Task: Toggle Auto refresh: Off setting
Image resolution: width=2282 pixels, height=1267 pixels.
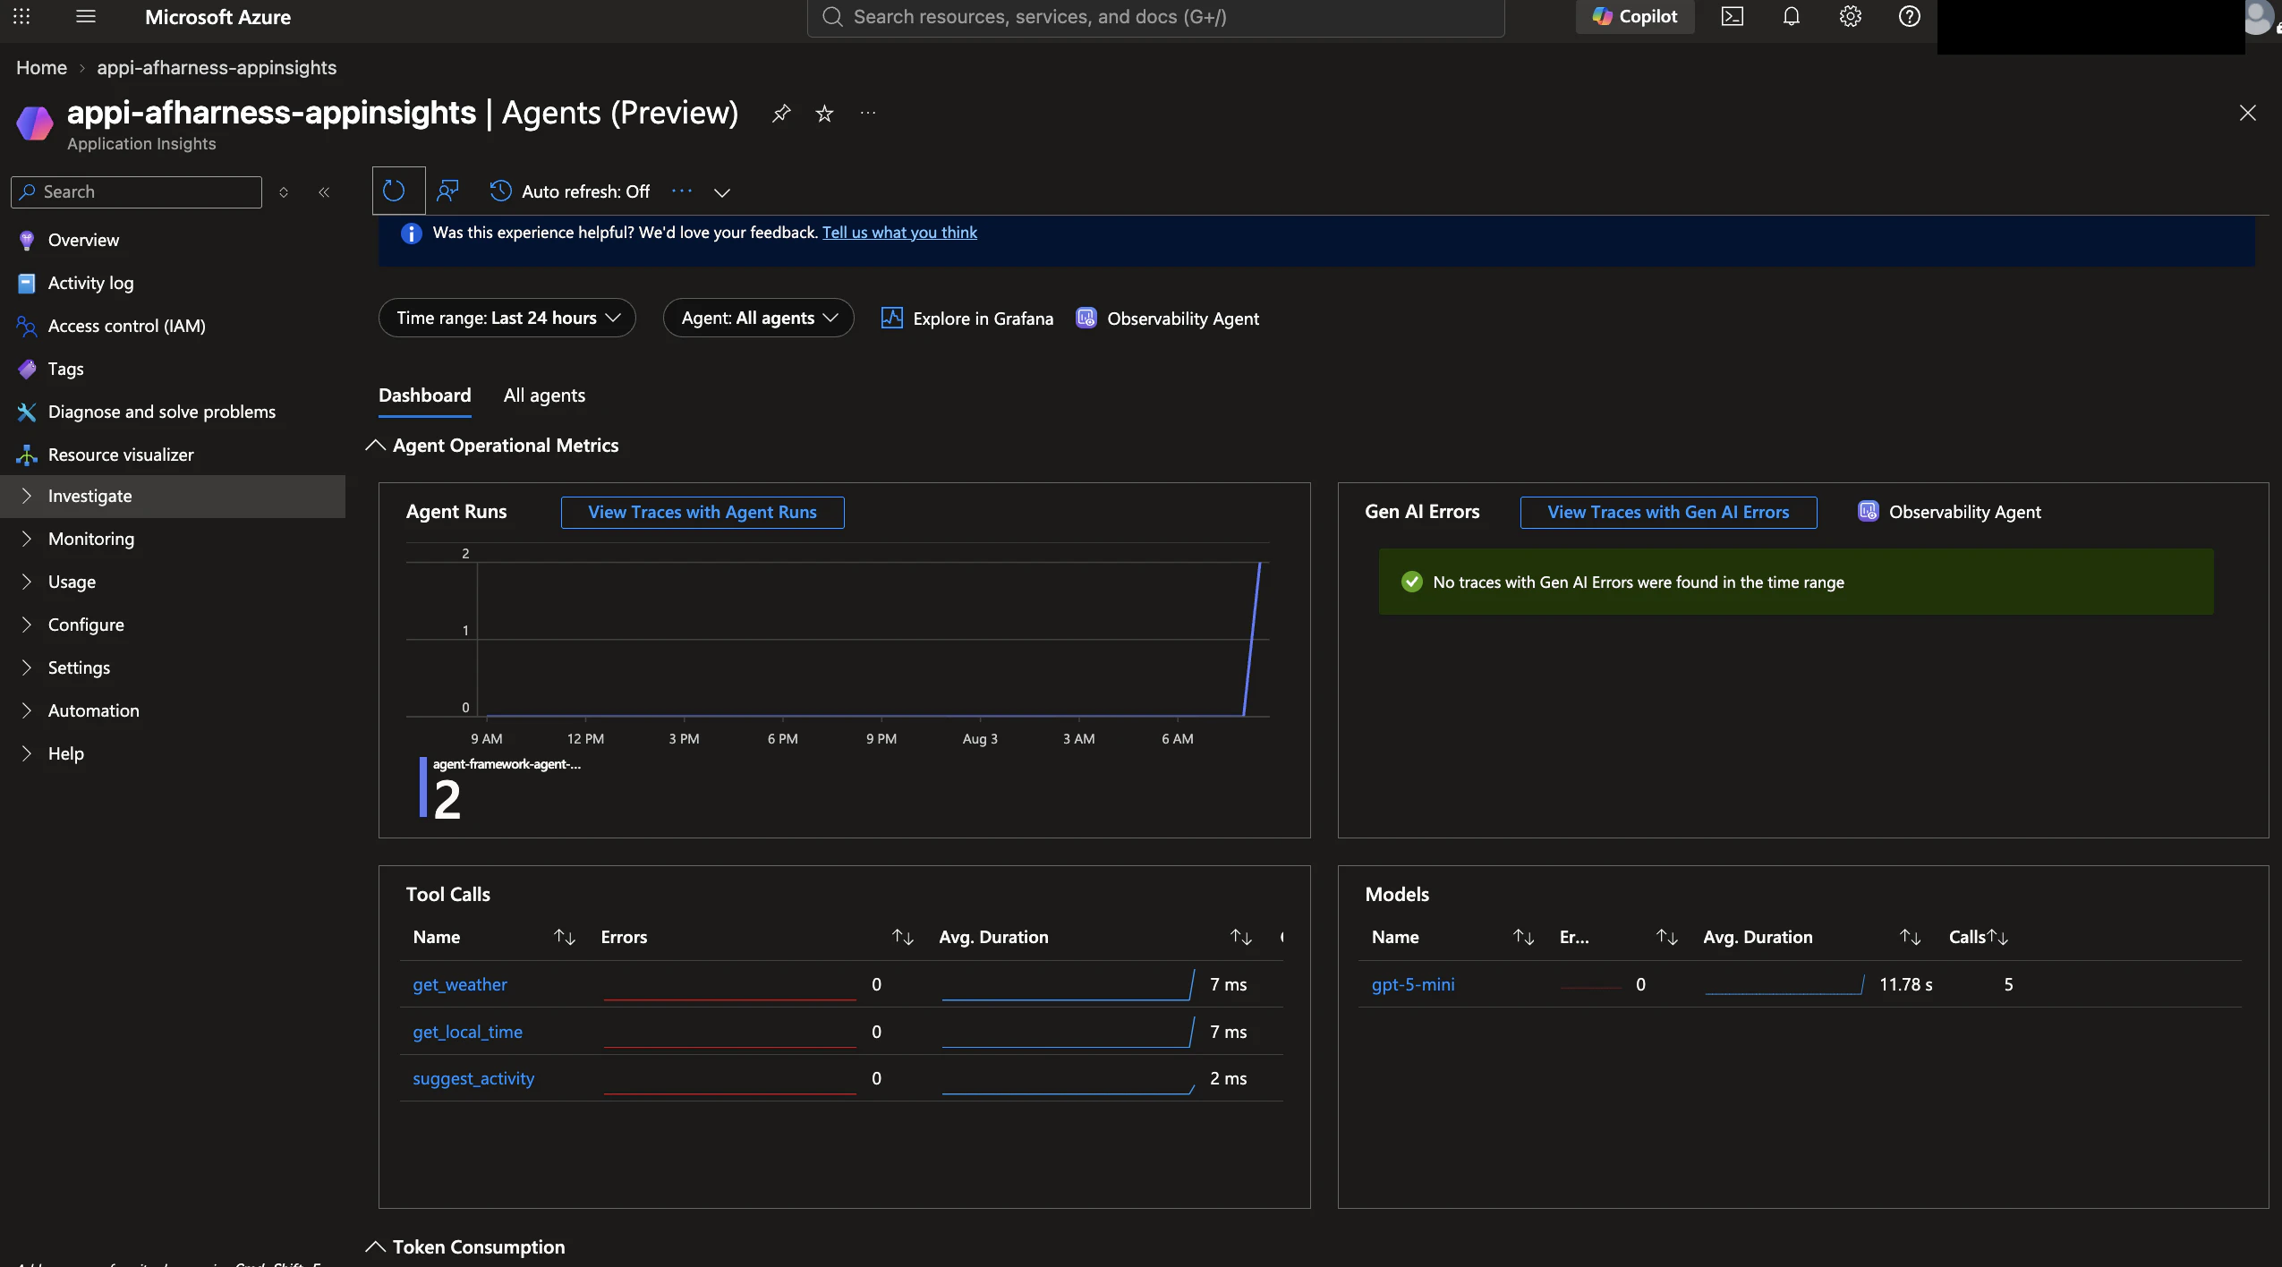Action: pos(569,191)
